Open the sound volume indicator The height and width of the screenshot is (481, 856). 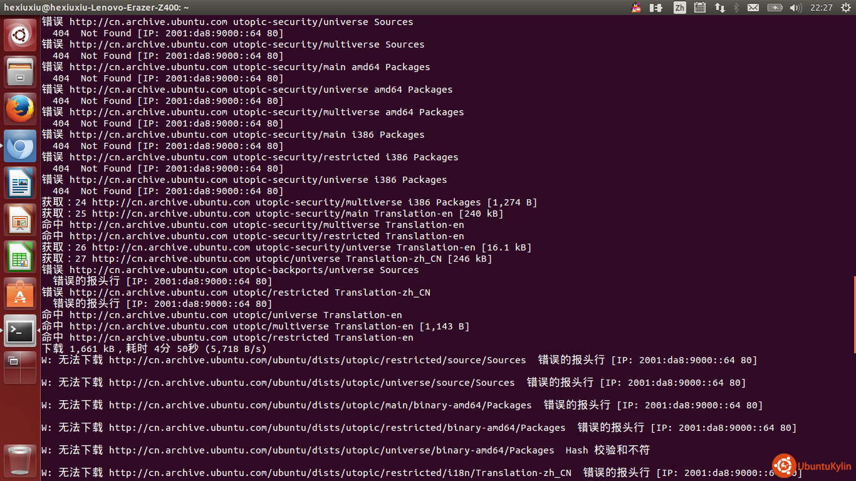click(x=796, y=8)
